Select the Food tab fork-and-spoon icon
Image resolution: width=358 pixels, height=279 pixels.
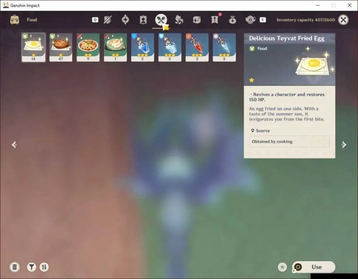(x=161, y=20)
